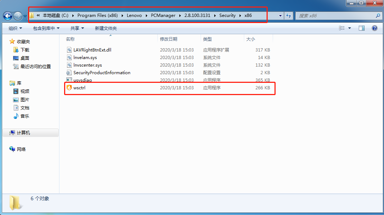Click the Back navigation arrow button
The image size is (384, 215).
coord(8,16)
